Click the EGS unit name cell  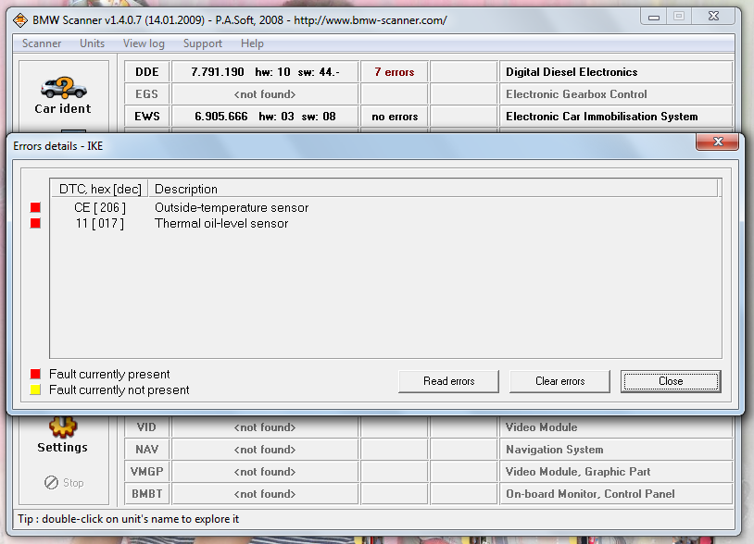147,94
